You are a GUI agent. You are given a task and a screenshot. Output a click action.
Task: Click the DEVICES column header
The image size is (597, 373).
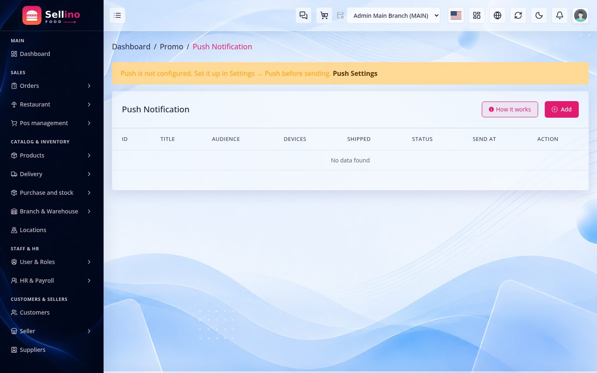295,139
